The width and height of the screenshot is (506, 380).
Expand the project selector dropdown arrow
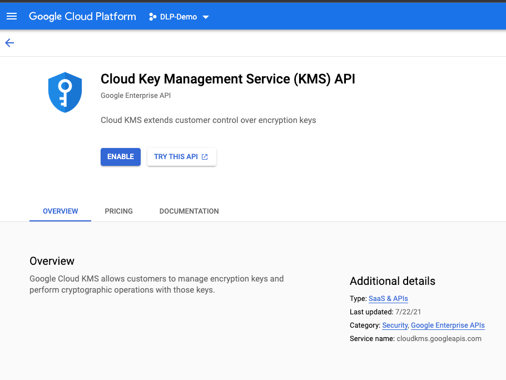click(x=205, y=17)
